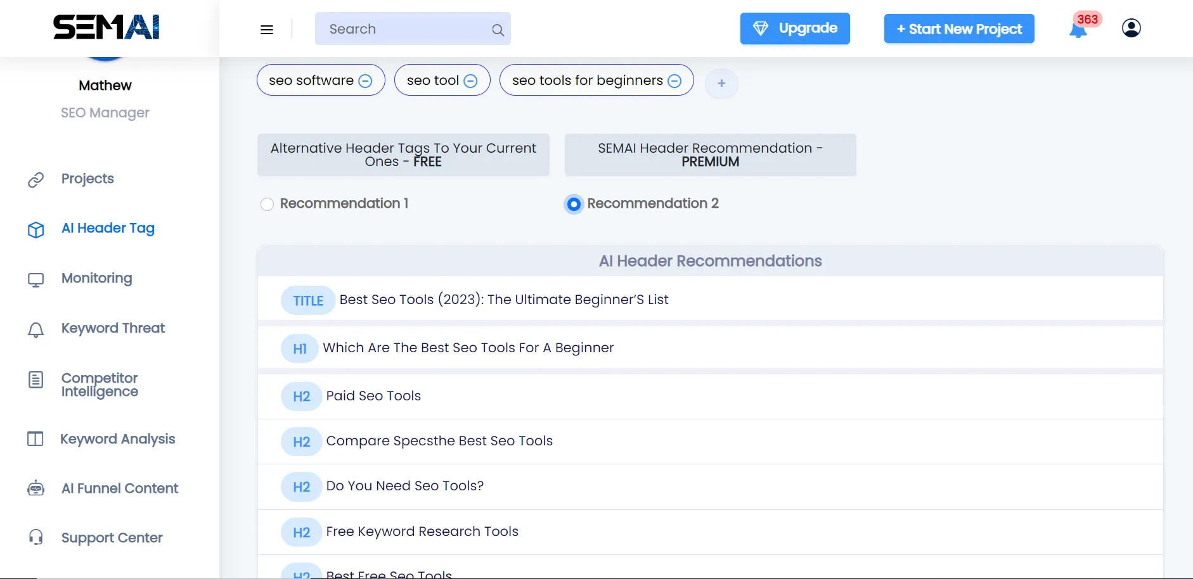Open the user profile account icon
Screen dimensions: 1193x579
[x=1131, y=29]
